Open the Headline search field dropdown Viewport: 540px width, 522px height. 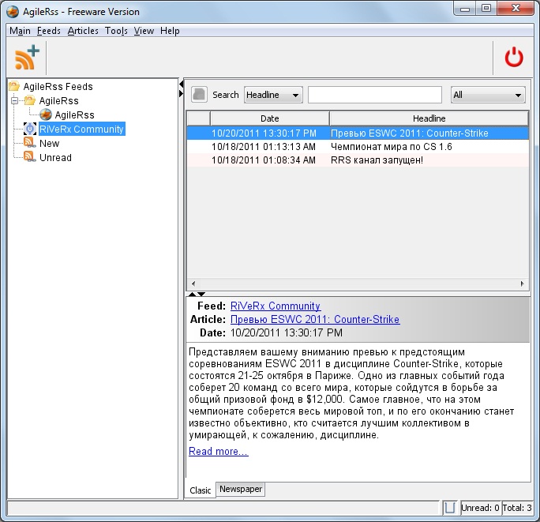point(273,95)
